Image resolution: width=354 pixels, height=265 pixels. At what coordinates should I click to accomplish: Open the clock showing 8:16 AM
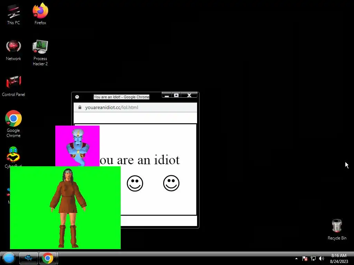(339, 258)
